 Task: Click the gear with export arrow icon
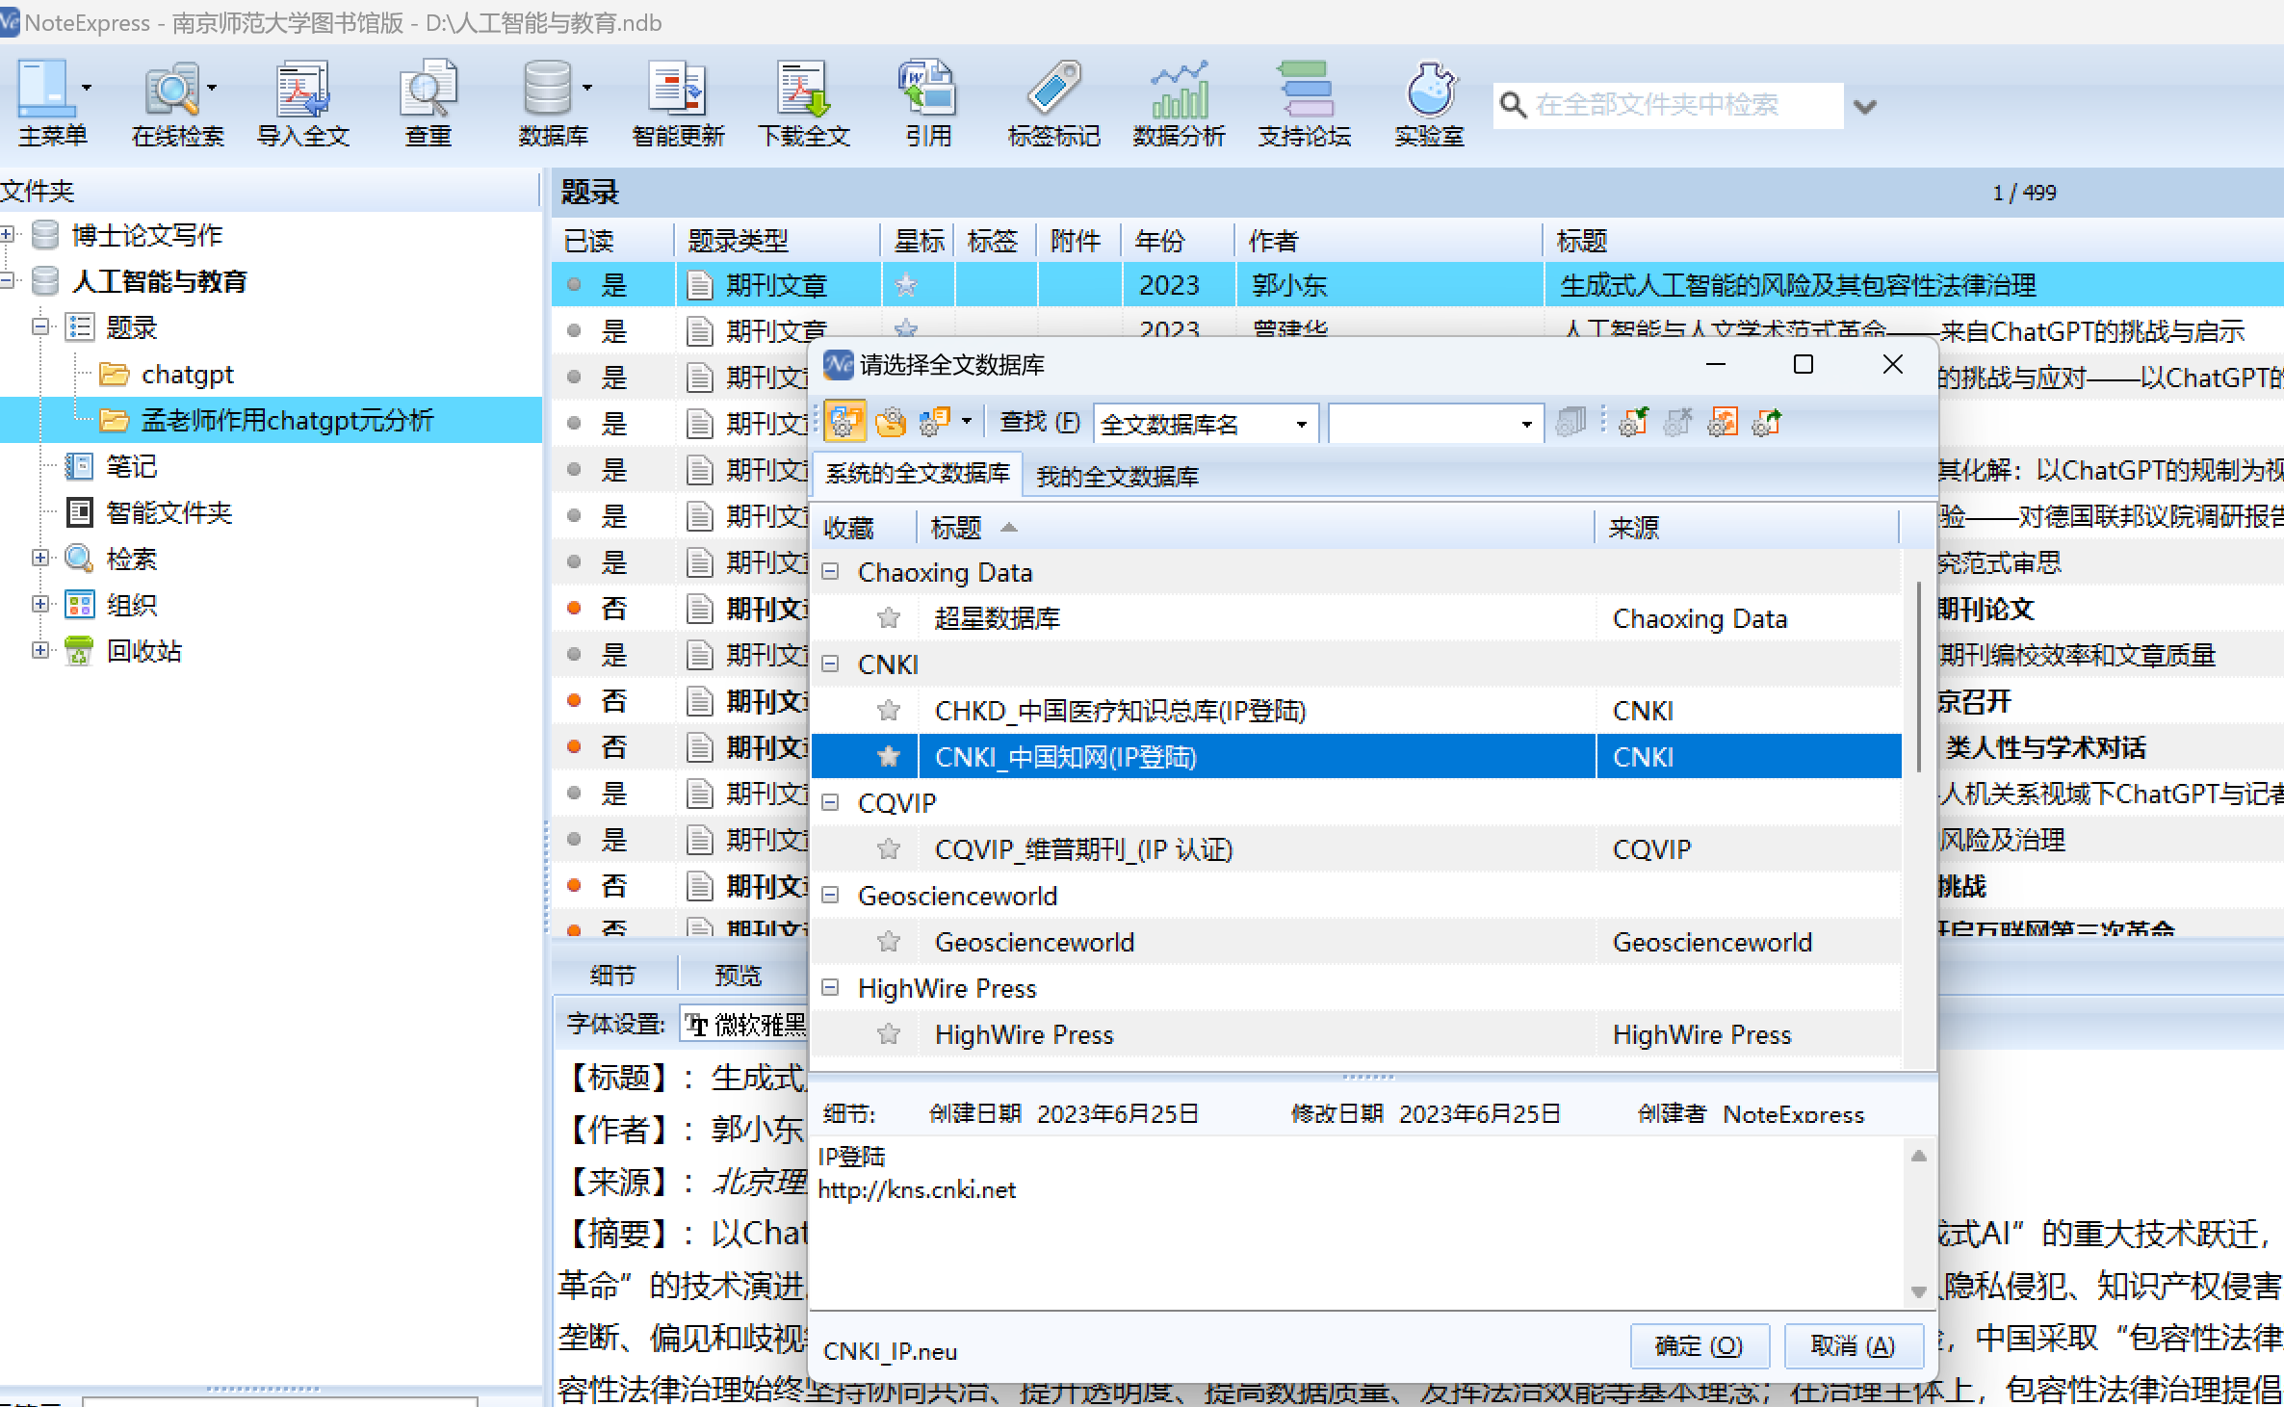[1767, 422]
